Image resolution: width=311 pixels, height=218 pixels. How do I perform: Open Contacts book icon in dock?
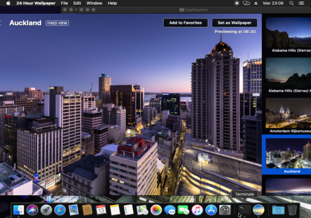click(87, 210)
